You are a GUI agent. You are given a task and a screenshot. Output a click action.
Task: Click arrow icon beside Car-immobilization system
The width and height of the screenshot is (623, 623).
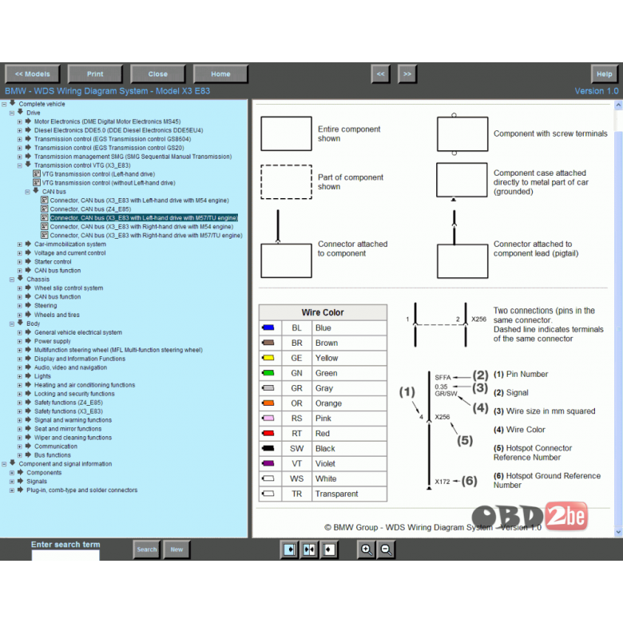pyautogui.click(x=28, y=244)
